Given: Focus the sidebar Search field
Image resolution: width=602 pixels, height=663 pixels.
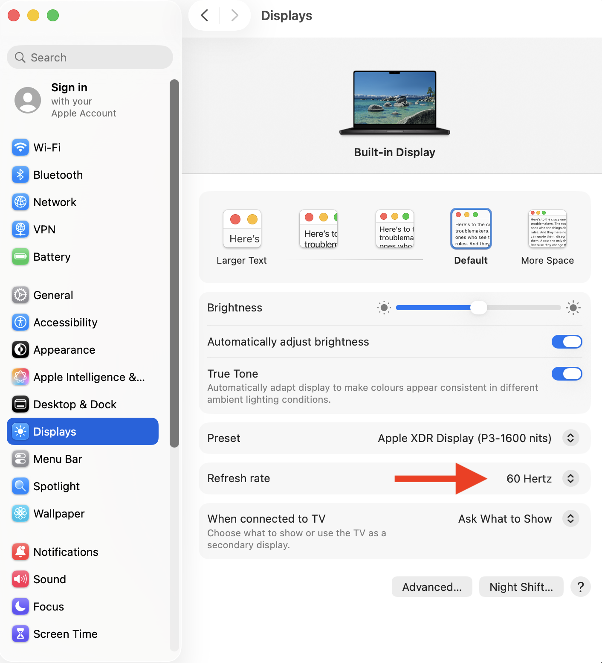Looking at the screenshot, I should [90, 57].
